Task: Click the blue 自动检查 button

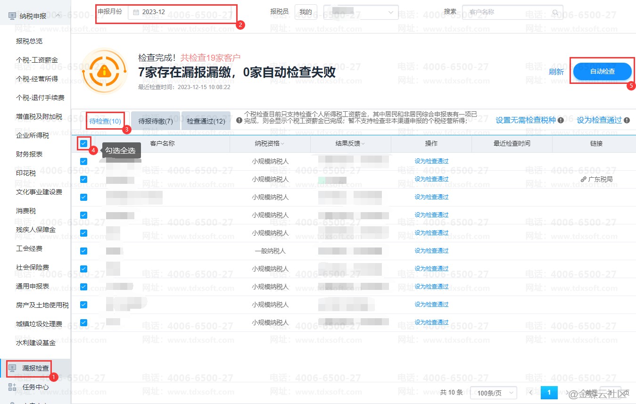Action: tap(602, 72)
